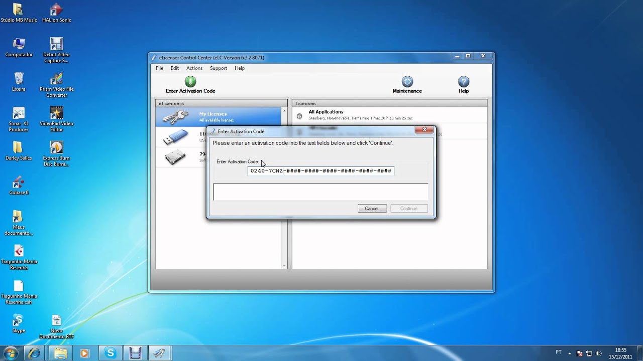Open Windows Media Player from taskbar
643x361 pixels.
pos(84,353)
